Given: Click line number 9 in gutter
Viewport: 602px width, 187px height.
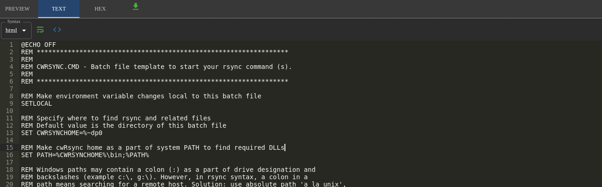Looking at the screenshot, I should (x=11, y=103).
